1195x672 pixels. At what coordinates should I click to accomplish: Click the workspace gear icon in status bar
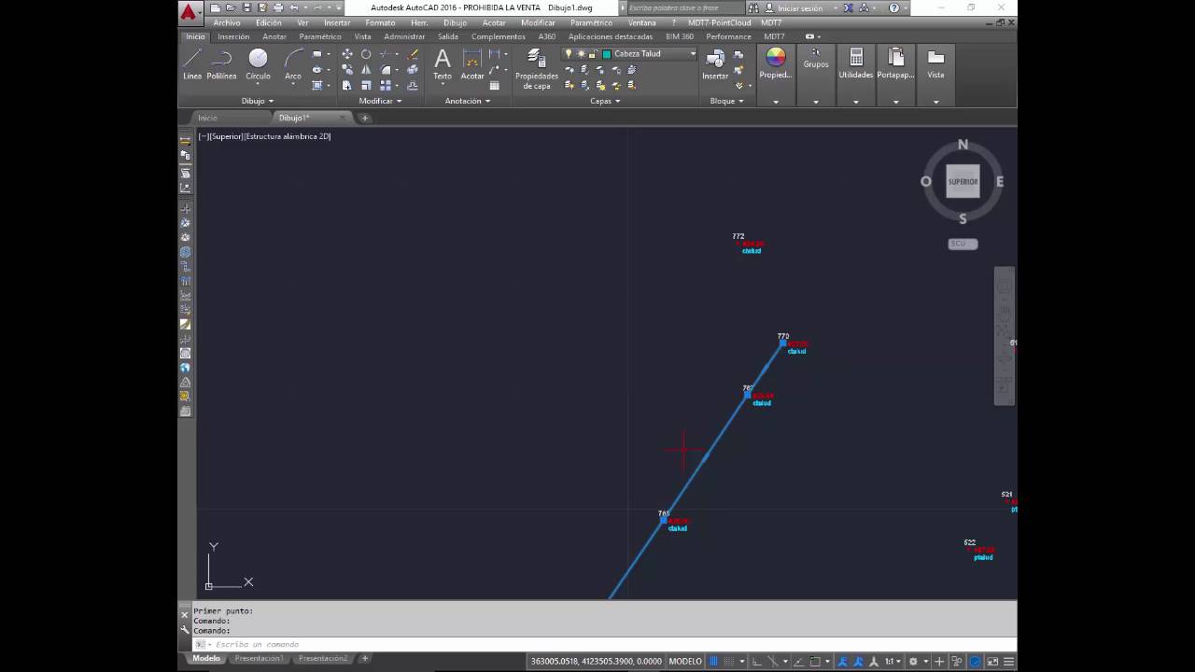[914, 661]
